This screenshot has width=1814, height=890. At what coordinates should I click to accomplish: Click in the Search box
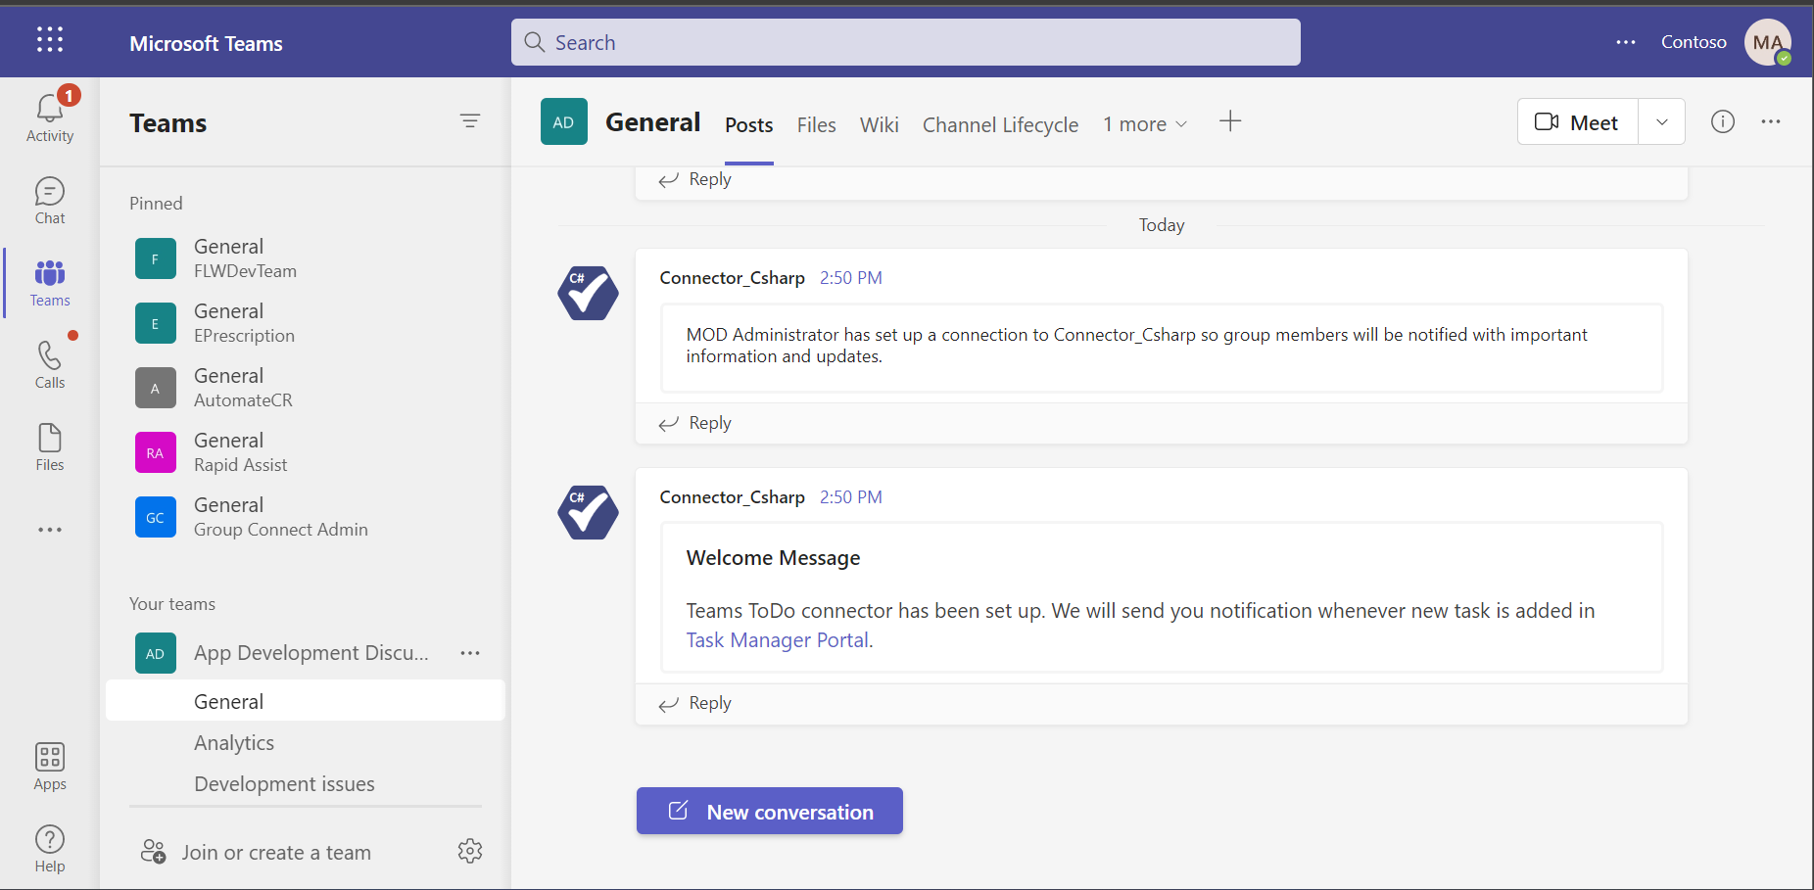tap(906, 42)
